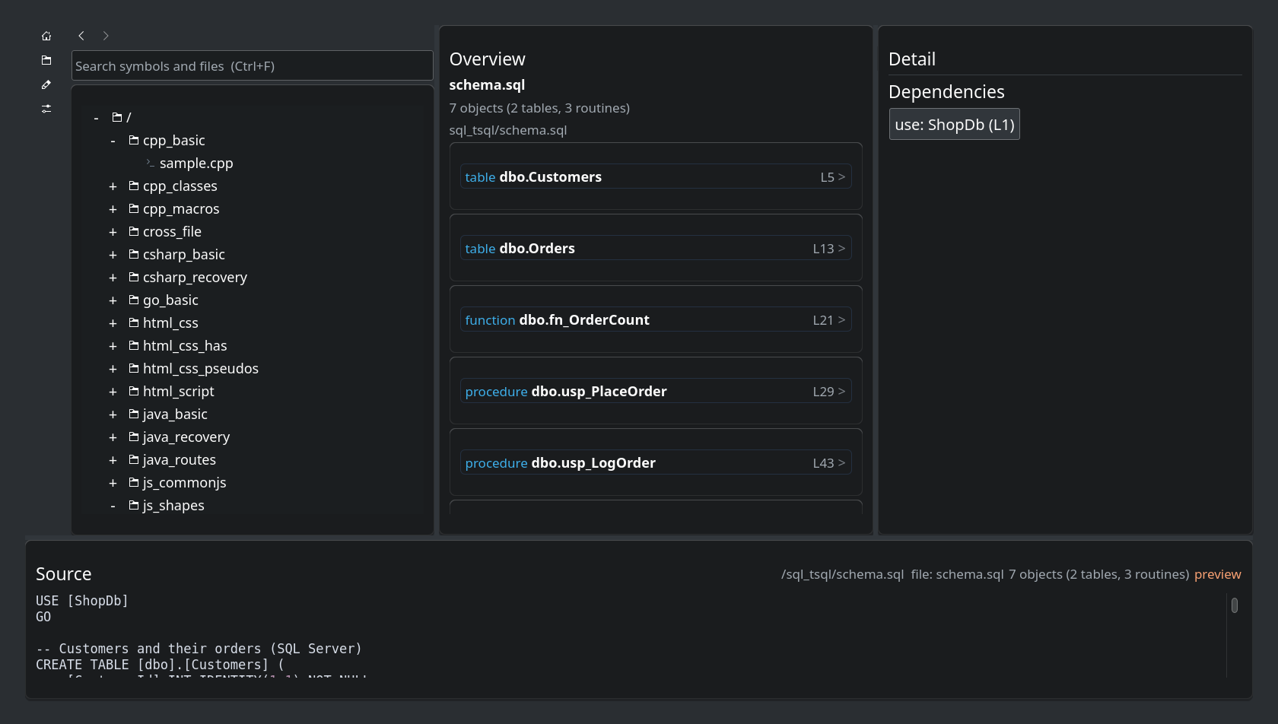The height and width of the screenshot is (724, 1278).
Task: Open the folder browser sidebar icon
Action: tap(46, 60)
